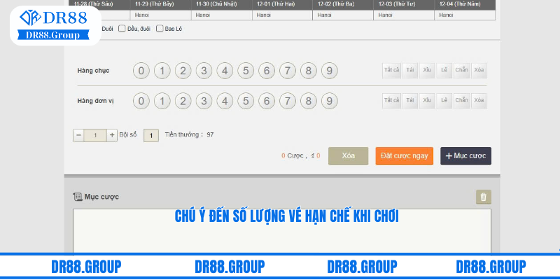Image resolution: width=560 pixels, height=280 pixels.
Task: Decrease multiplier with minus button
Action: 78,135
